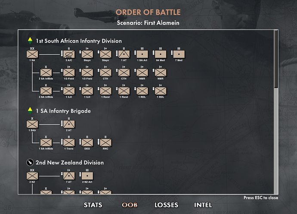Click the 2 NZ division headquarters unit

pos(32,176)
